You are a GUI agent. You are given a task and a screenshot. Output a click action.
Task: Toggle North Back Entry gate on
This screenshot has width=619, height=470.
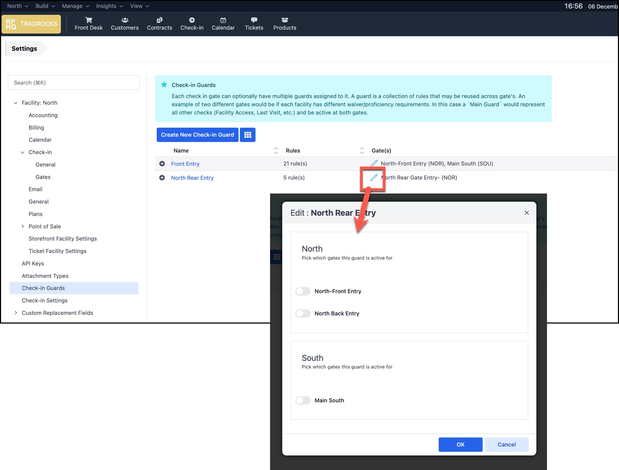(x=303, y=313)
